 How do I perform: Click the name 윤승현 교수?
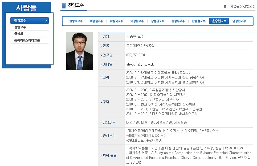[135, 36]
